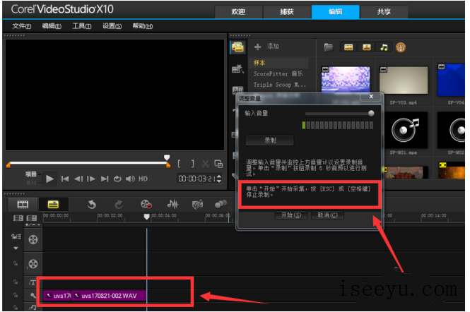Image resolution: width=470 pixels, height=312 pixels.
Task: Adjust the timecode stepper arrows
Action: click(x=219, y=179)
